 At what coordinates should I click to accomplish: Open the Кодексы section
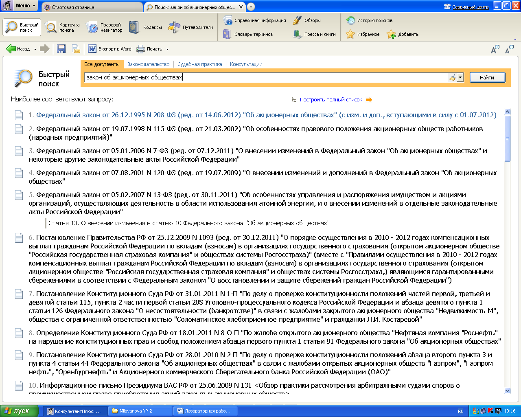click(x=145, y=27)
